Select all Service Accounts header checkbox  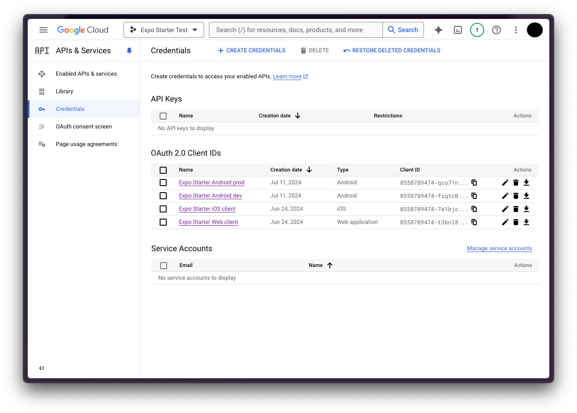point(164,266)
